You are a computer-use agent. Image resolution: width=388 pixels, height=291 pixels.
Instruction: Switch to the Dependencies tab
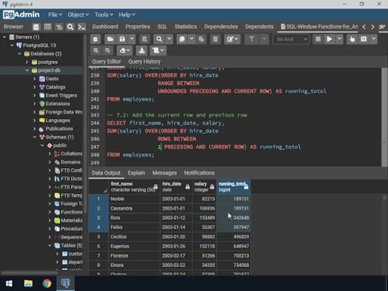point(221,27)
